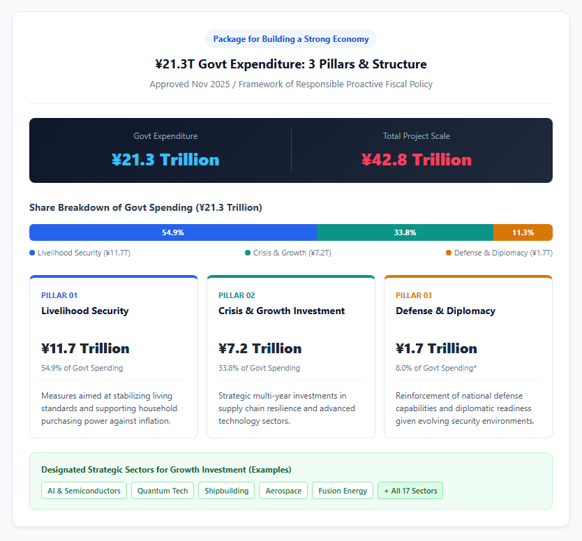Viewport: 582px width, 541px height.
Task: Click the ¥21.3 Trillion Govt Expenditure figure
Action: pyautogui.click(x=165, y=160)
